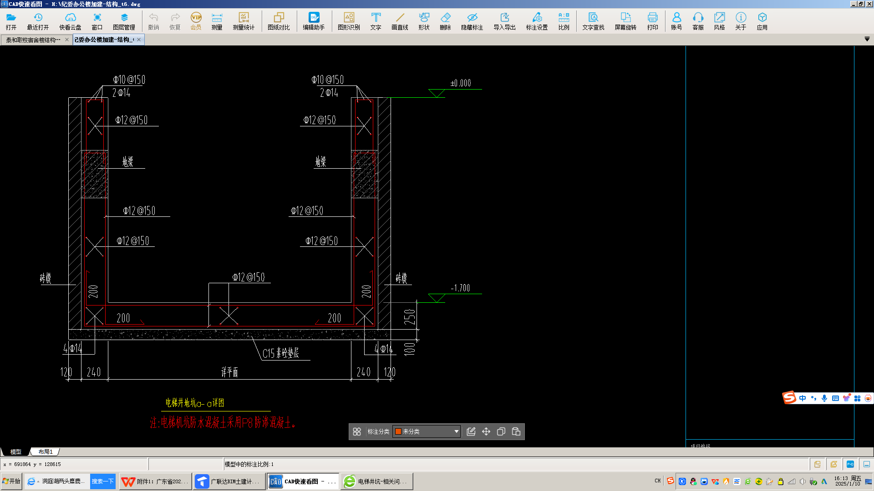The width and height of the screenshot is (874, 491).
Task: Open 图层管理 layer manager
Action: click(124, 21)
